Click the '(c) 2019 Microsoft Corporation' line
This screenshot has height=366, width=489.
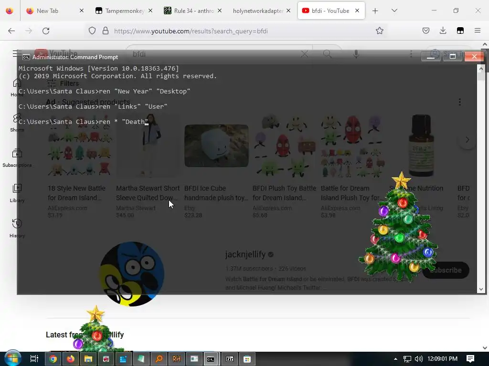tap(117, 76)
